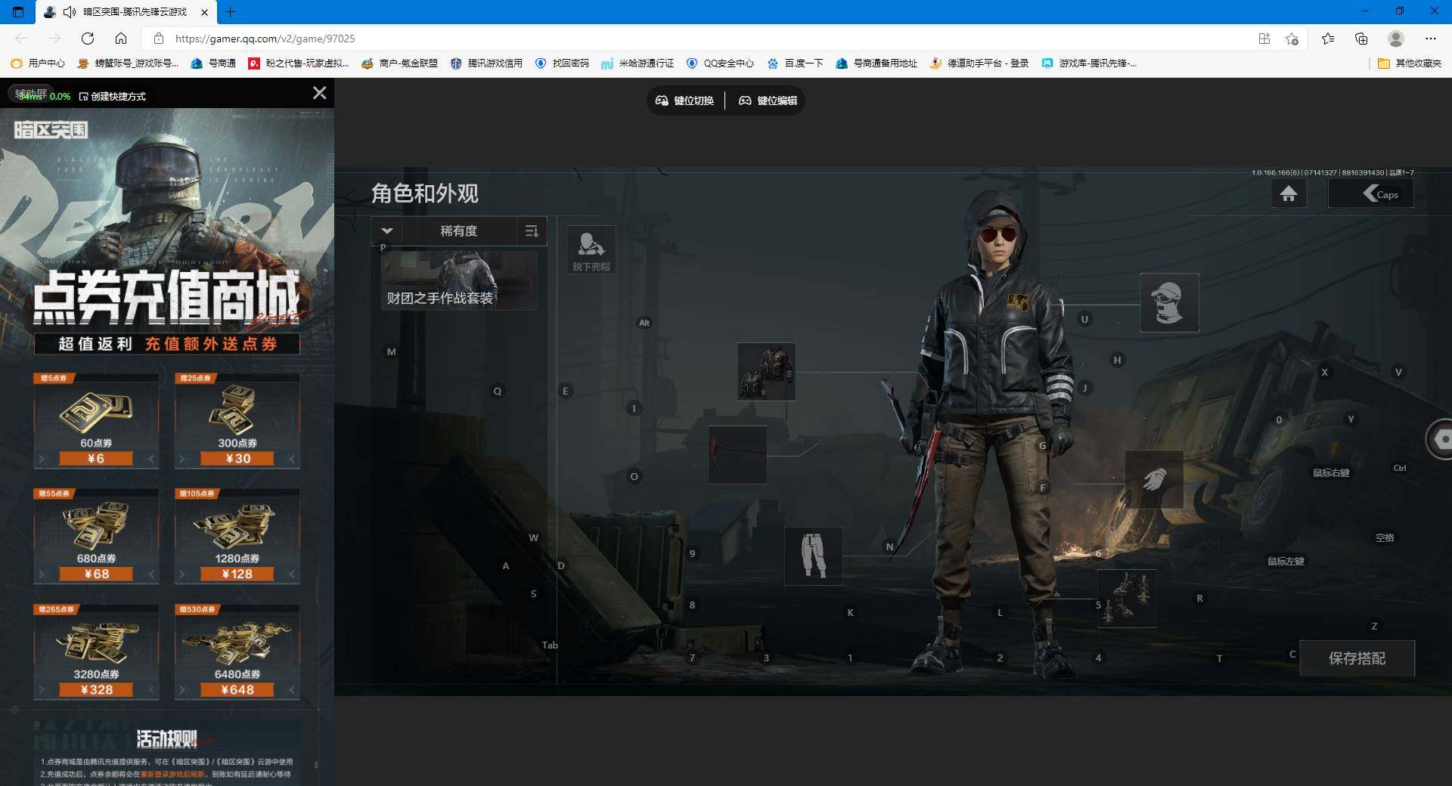This screenshot has height=786, width=1452.
Task: Open the split screen / apps icon
Action: point(1264,39)
